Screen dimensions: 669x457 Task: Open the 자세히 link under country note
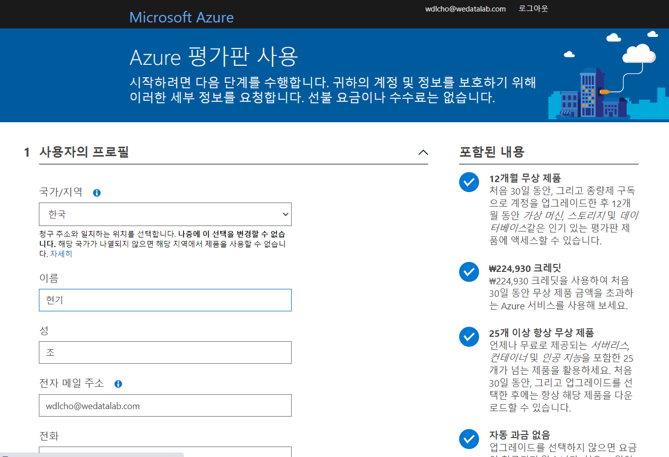point(61,253)
